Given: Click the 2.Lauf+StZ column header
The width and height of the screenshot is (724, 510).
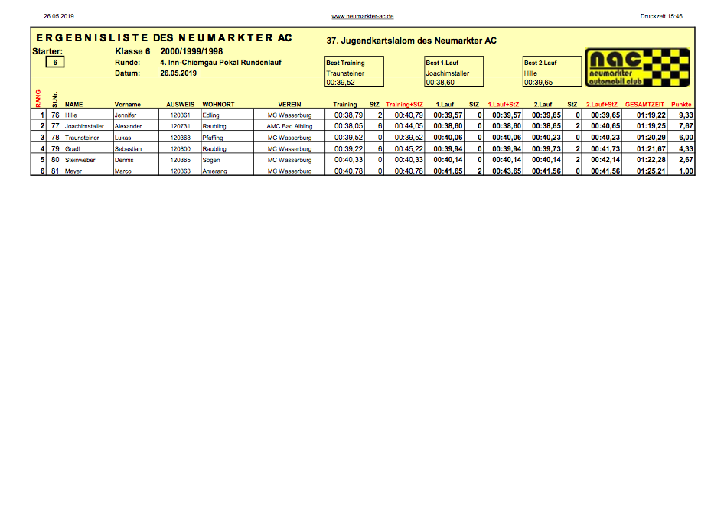Looking at the screenshot, I should pyautogui.click(x=602, y=105).
